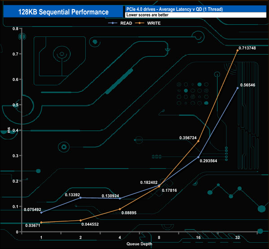
Task: Click the read data point at queue depth 16
Action: coord(198,157)
